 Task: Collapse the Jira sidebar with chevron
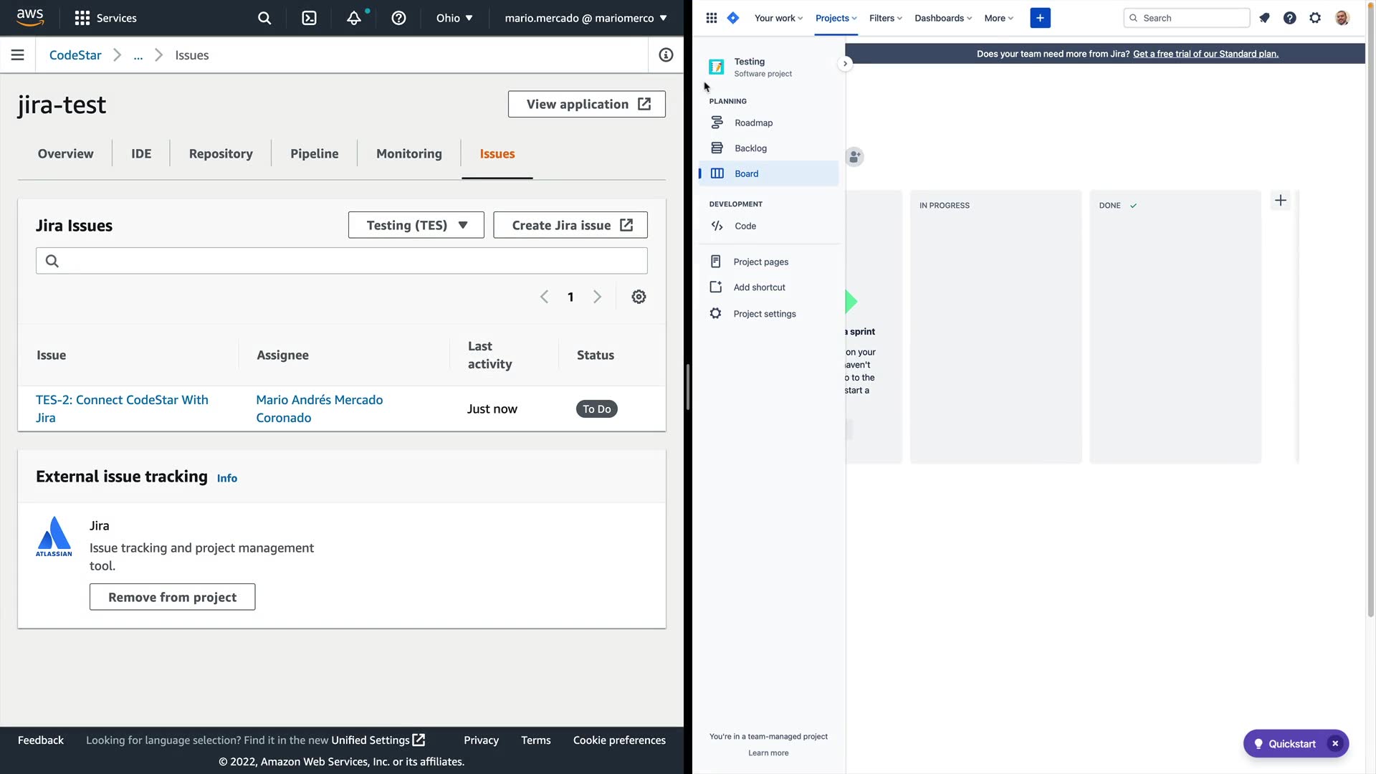point(845,64)
